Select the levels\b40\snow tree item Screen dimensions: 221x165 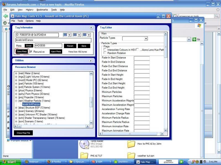[31, 104]
